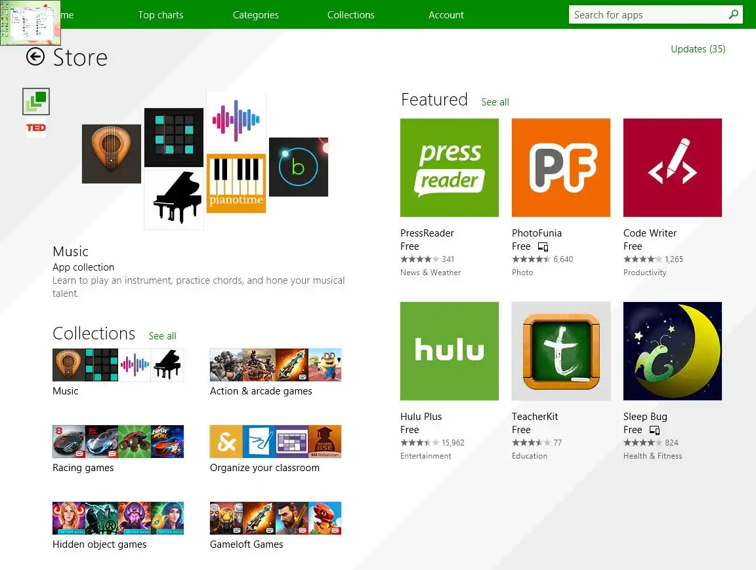The image size is (756, 570).
Task: Click the Productivity category text
Action: 644,273
